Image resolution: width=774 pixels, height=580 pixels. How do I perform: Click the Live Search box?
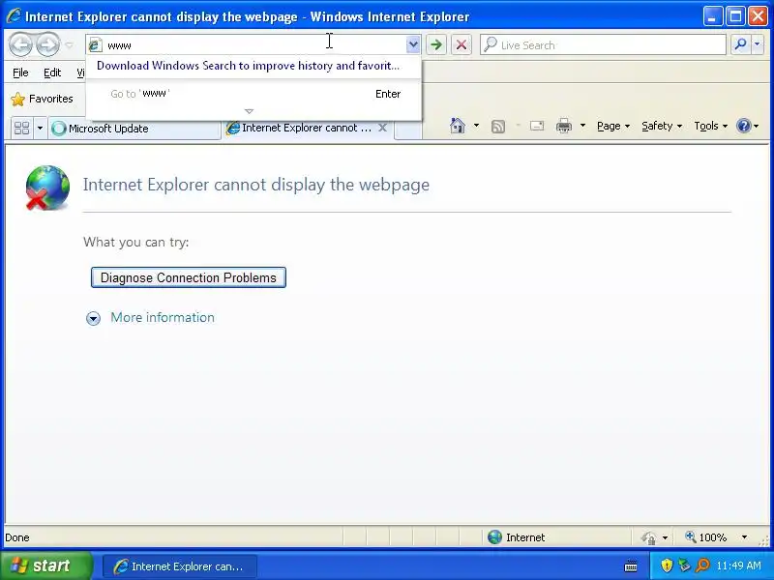pos(603,45)
